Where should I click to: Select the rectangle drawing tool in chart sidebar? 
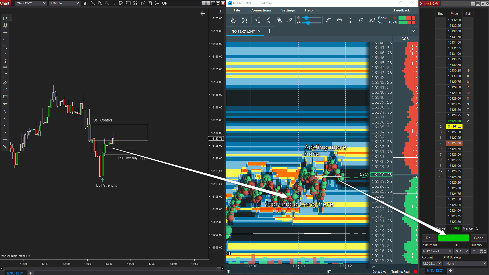(x=5, y=97)
